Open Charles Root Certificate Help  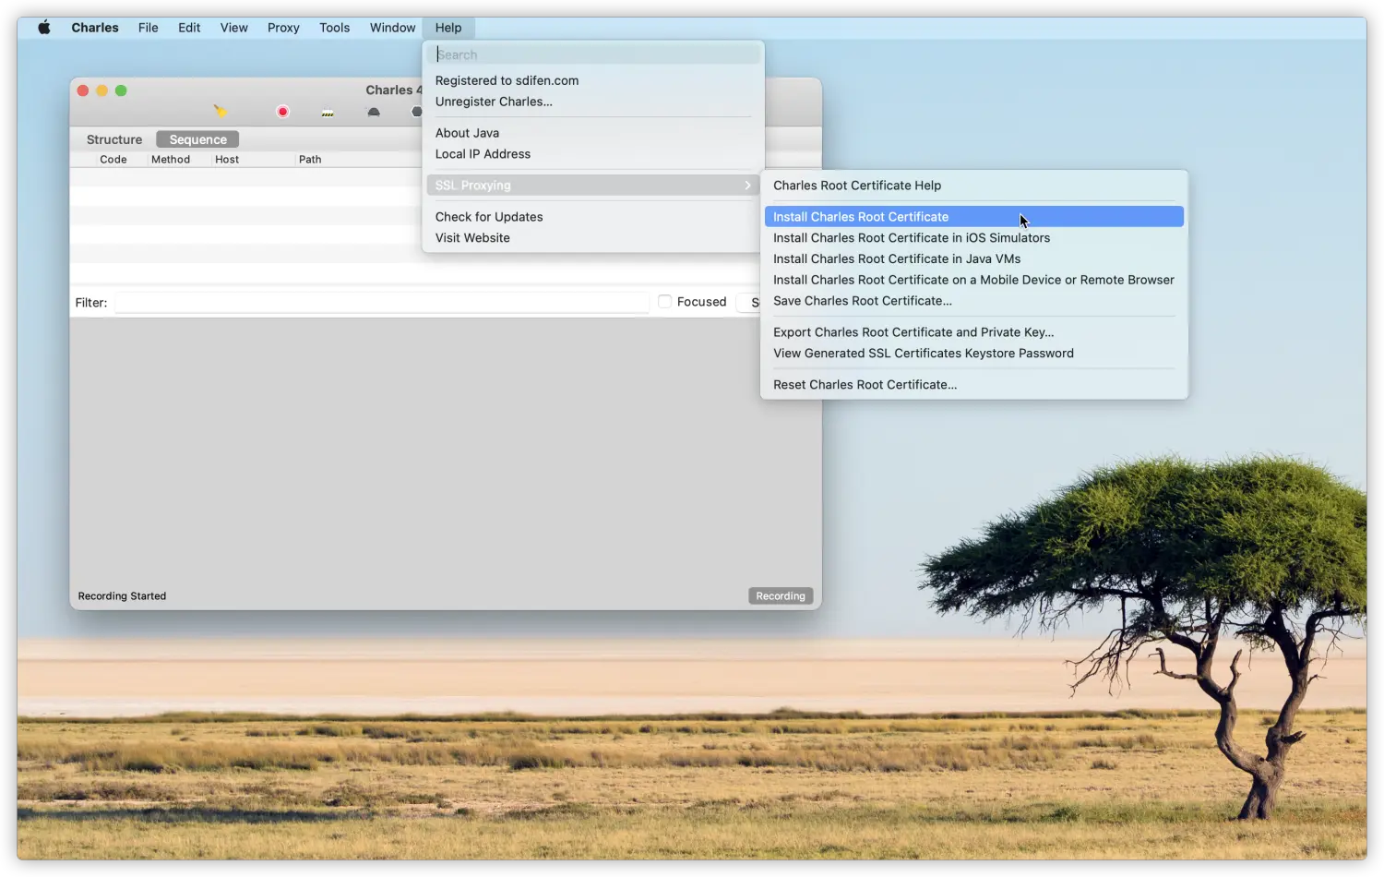974,186
